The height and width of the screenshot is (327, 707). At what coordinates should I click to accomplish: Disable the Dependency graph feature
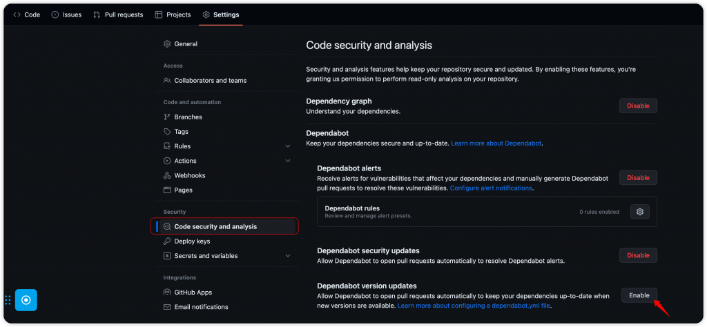point(638,106)
